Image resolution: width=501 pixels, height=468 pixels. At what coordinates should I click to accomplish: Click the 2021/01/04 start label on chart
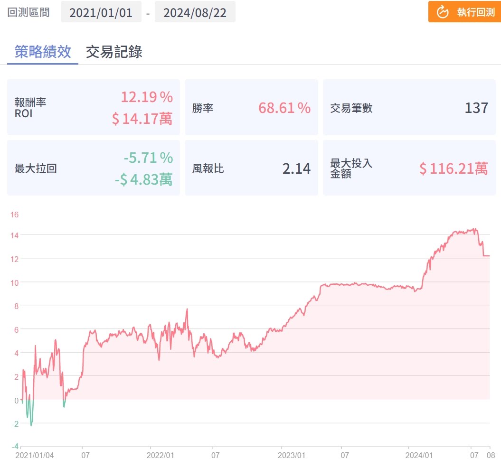coord(35,455)
